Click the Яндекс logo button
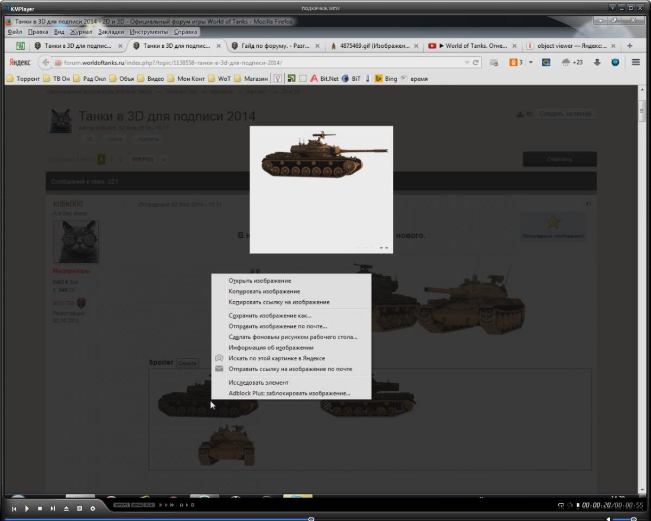 pyautogui.click(x=20, y=62)
